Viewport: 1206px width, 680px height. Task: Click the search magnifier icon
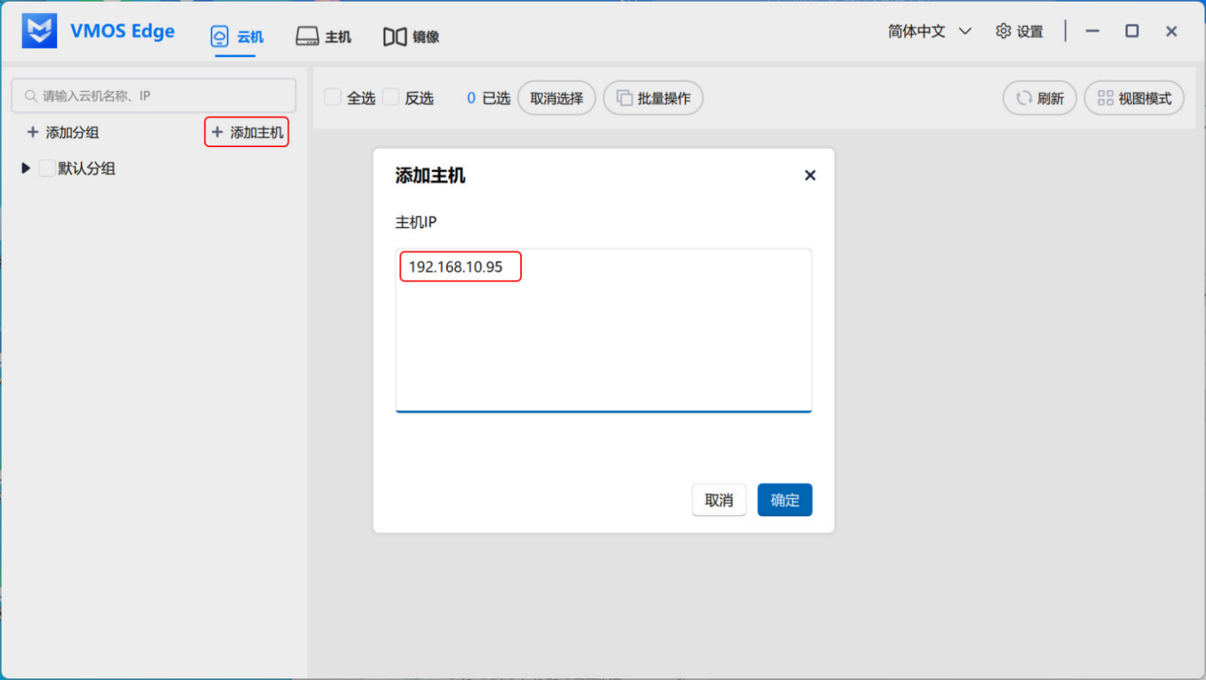(31, 96)
